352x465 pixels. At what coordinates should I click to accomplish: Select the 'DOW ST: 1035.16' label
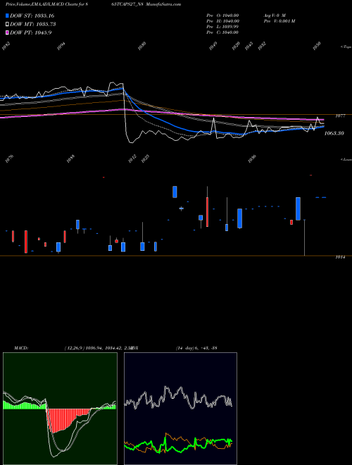[32, 15]
